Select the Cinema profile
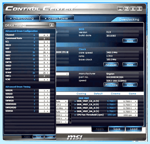 [x=115, y=94]
